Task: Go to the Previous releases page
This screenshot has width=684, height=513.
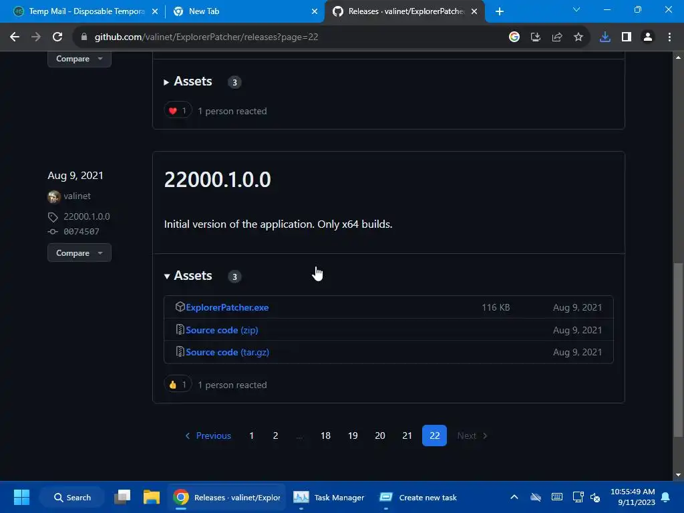Action: (208, 436)
